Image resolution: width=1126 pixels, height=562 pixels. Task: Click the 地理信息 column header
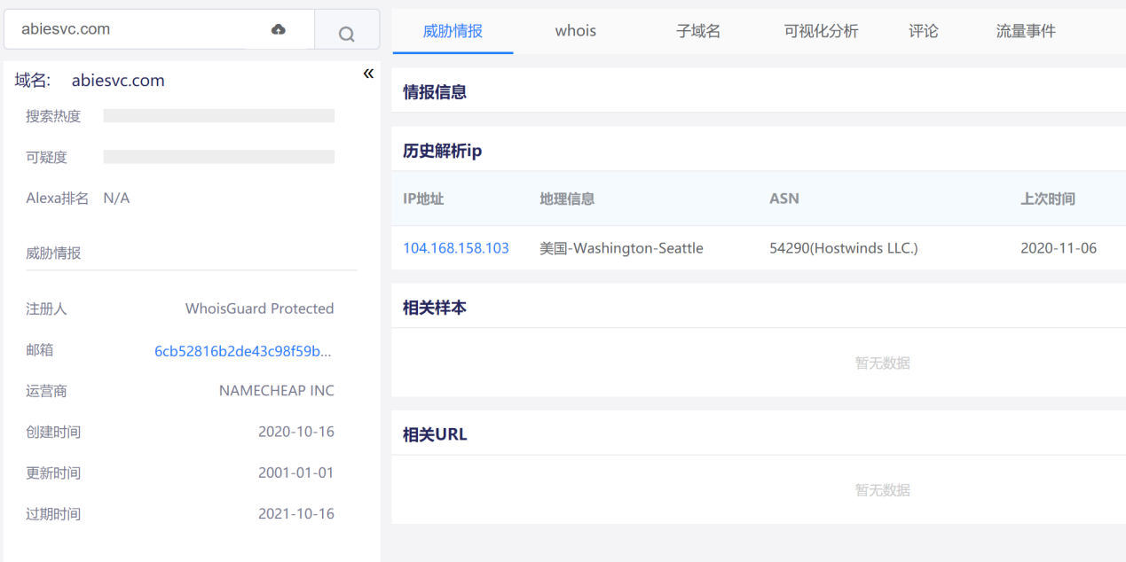tap(567, 199)
